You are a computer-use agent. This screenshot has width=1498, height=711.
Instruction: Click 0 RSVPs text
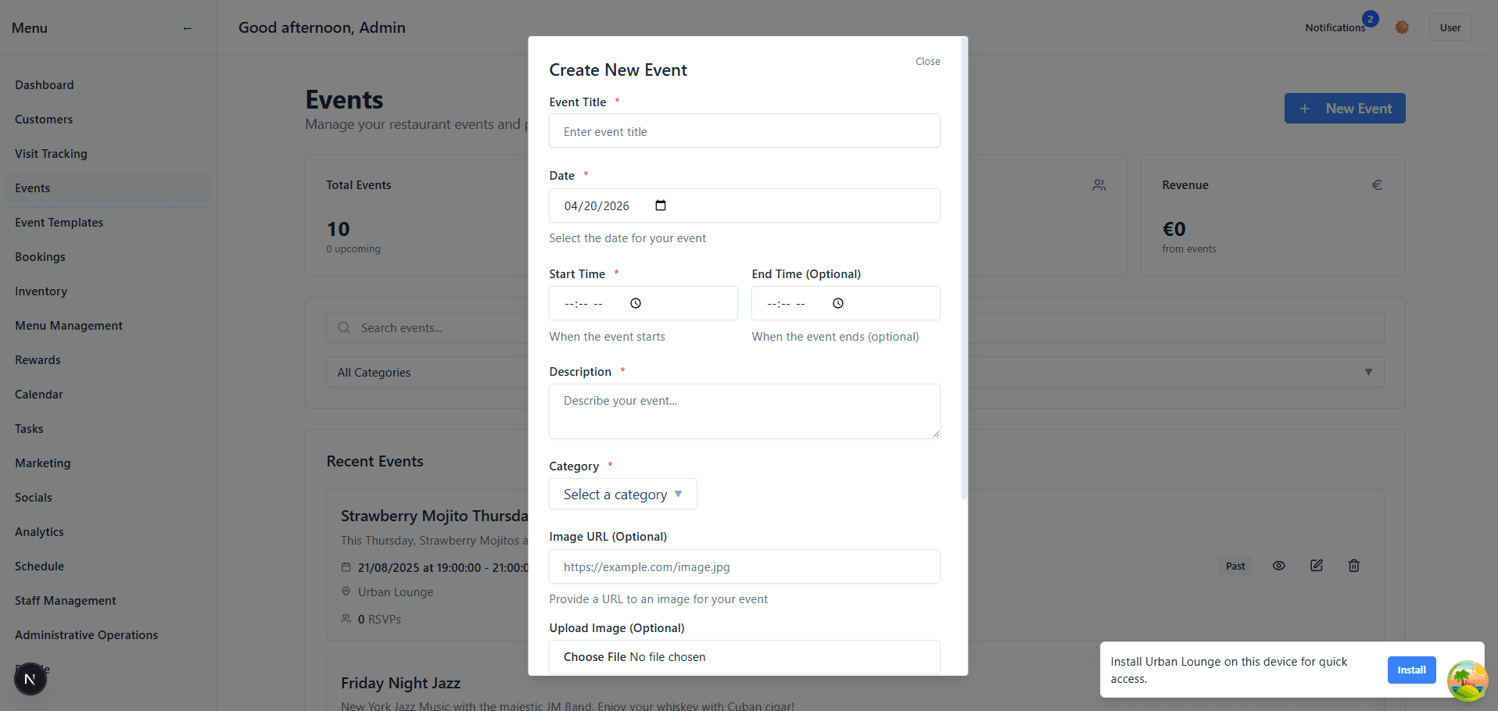[379, 619]
